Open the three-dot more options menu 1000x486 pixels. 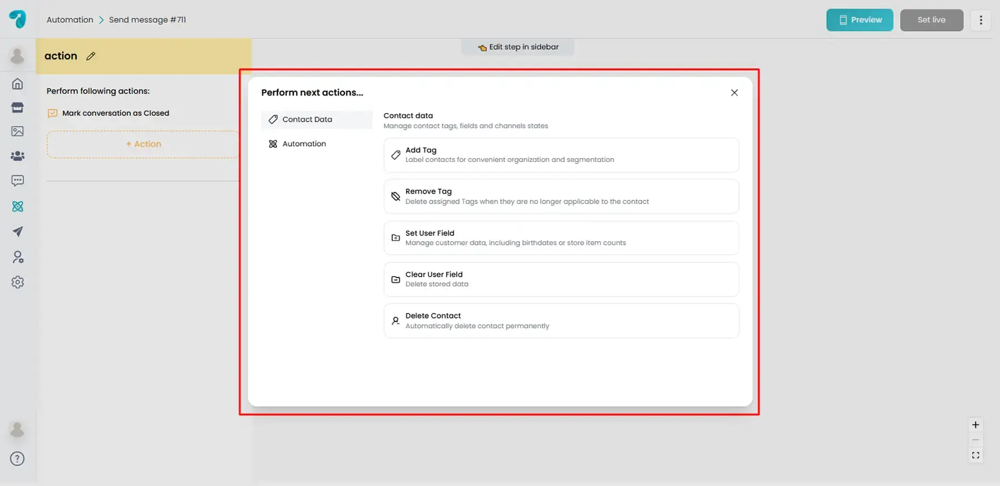[x=981, y=20]
